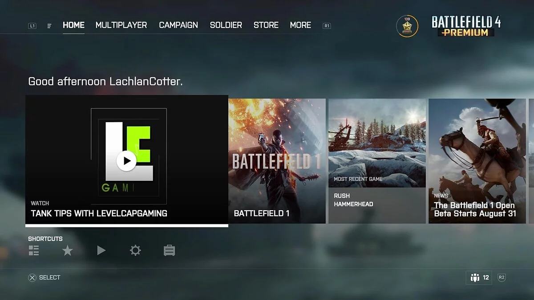Open the briefcase shortcut icon
This screenshot has height=300, width=534.
169,251
